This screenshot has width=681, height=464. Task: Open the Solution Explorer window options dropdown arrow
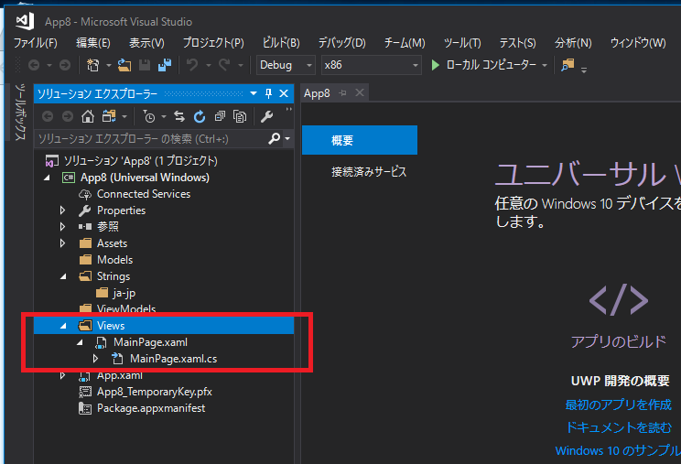point(254,93)
